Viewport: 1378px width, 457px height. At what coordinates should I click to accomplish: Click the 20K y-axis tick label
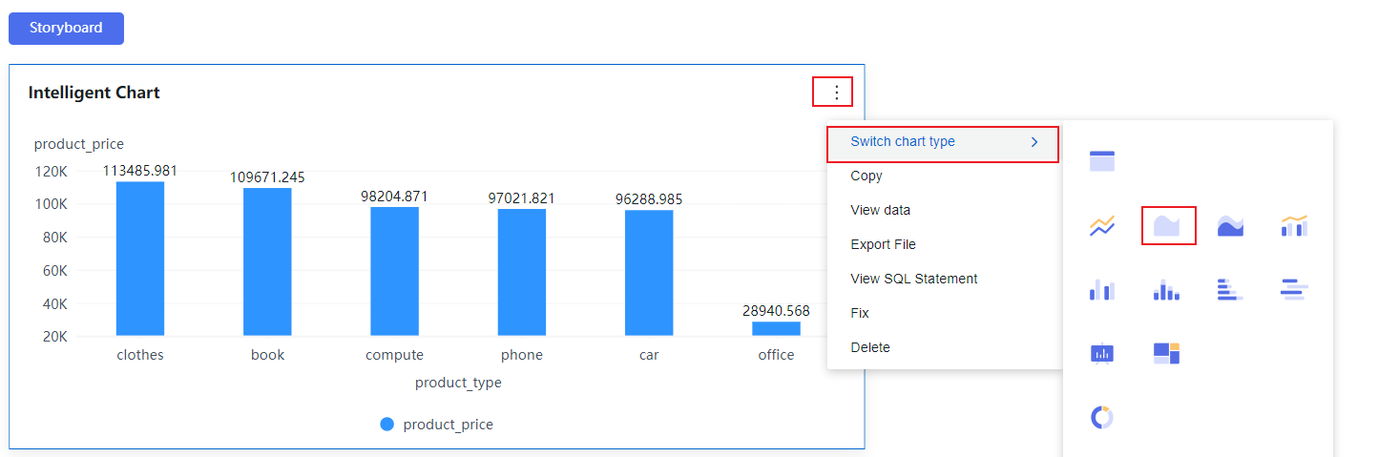55,337
